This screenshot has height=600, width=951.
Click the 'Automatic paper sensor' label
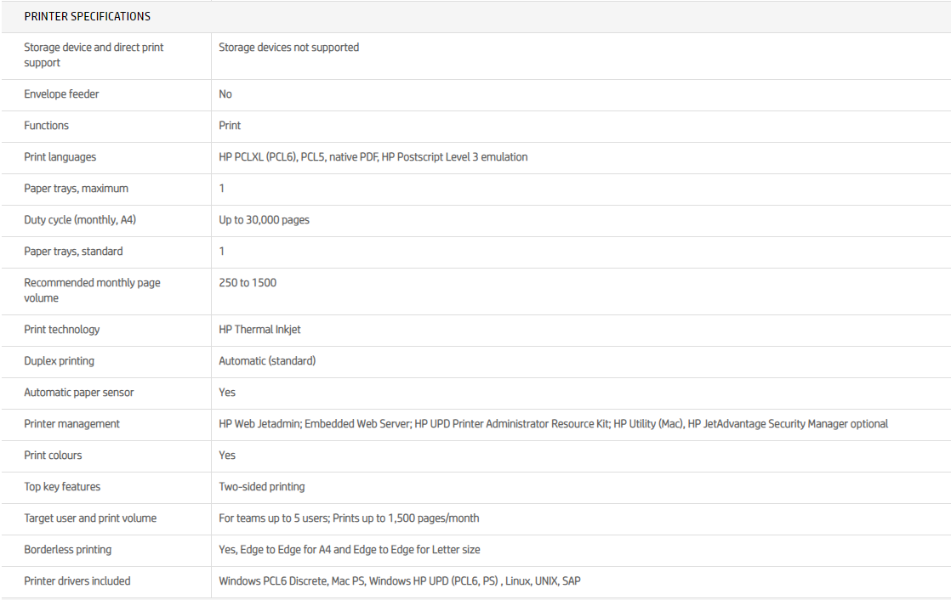tap(79, 393)
